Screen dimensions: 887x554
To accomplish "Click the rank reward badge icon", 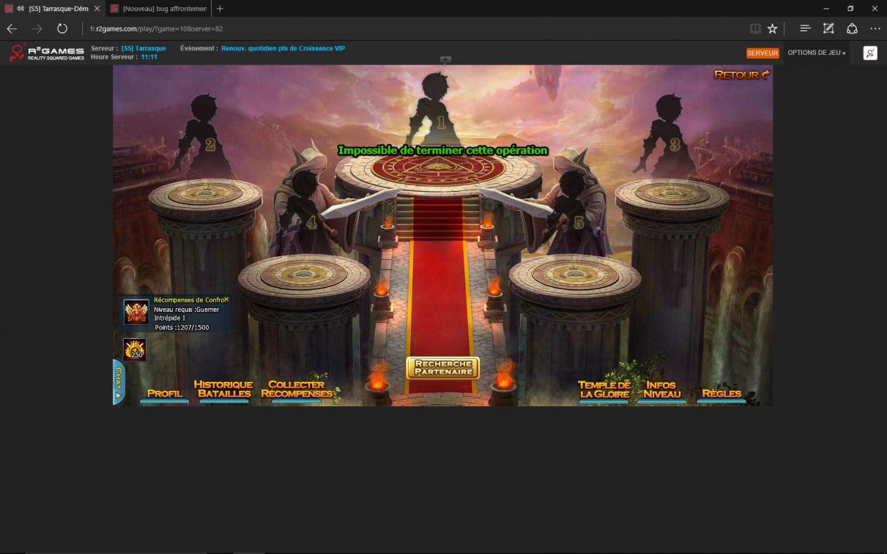I will point(136,312).
